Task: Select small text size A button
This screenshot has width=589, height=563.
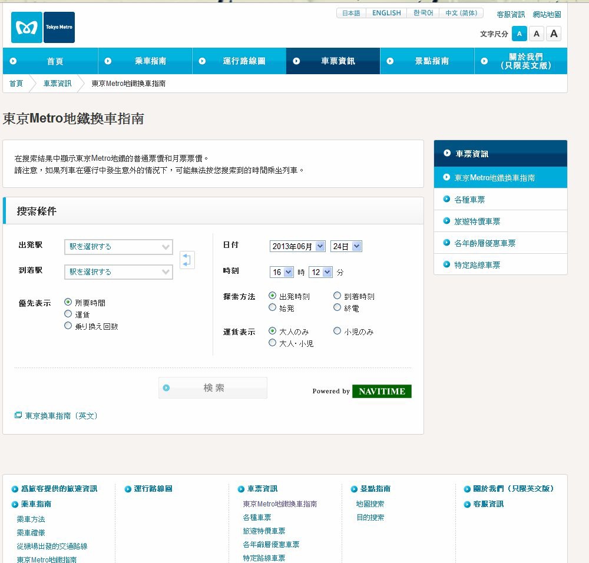Action: point(519,34)
